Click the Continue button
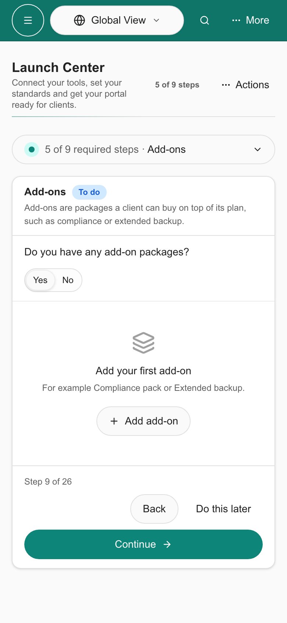Screen dimensions: 287x623 [143, 544]
